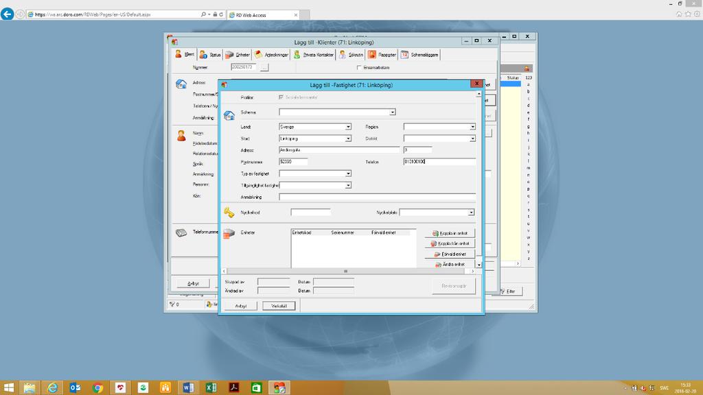
Task: Open Word from the taskbar
Action: tap(188, 388)
